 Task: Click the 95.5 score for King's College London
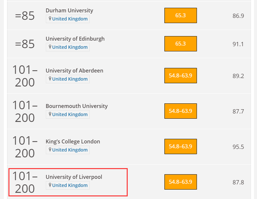pyautogui.click(x=238, y=147)
